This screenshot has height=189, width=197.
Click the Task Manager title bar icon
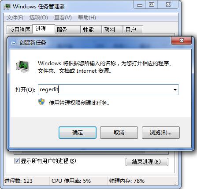coord(7,7)
